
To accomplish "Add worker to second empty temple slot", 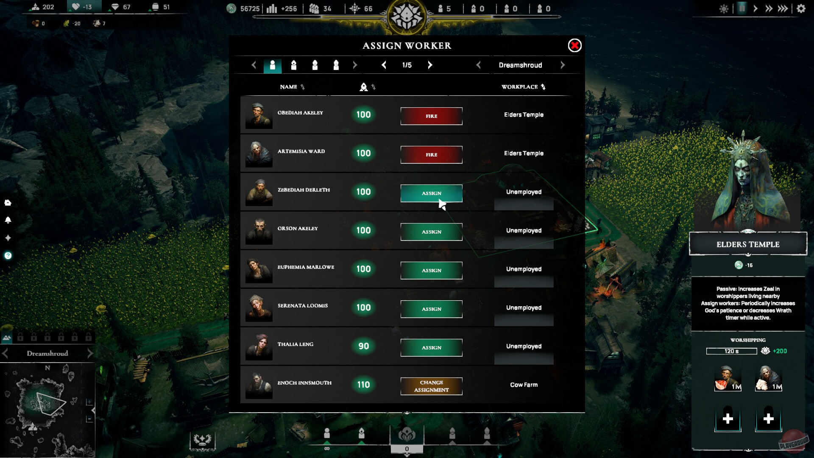I will pyautogui.click(x=769, y=419).
